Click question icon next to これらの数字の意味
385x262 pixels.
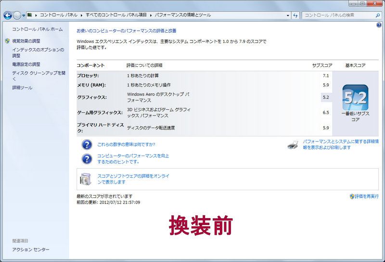(87, 145)
